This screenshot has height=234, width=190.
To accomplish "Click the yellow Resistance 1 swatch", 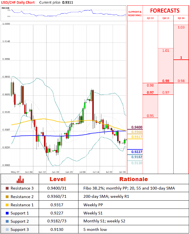I will (7, 205).
